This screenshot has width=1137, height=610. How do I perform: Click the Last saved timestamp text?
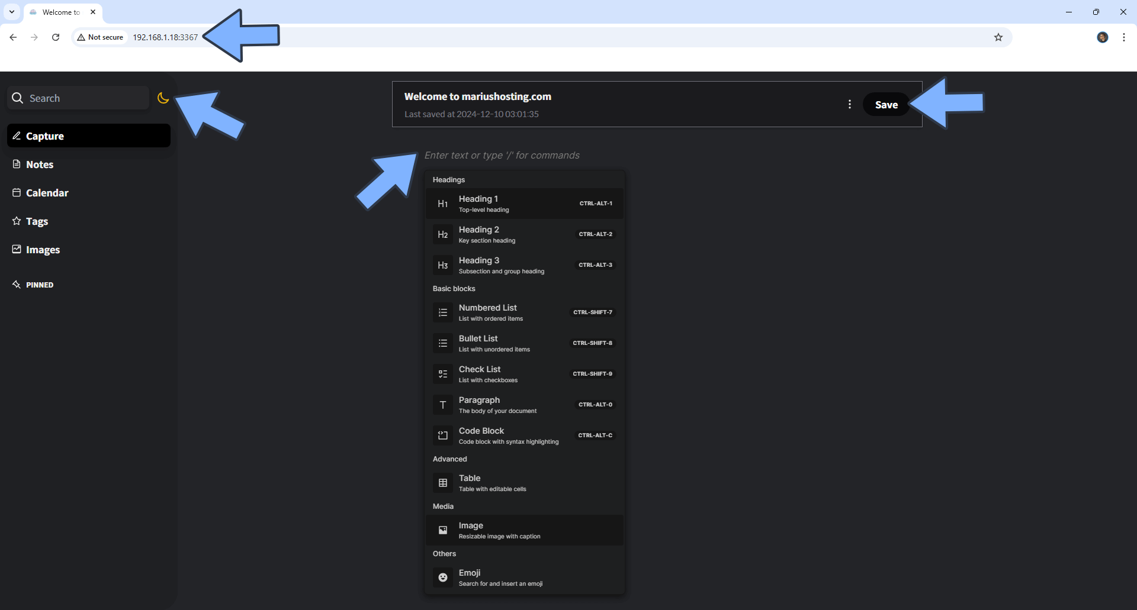coord(471,114)
